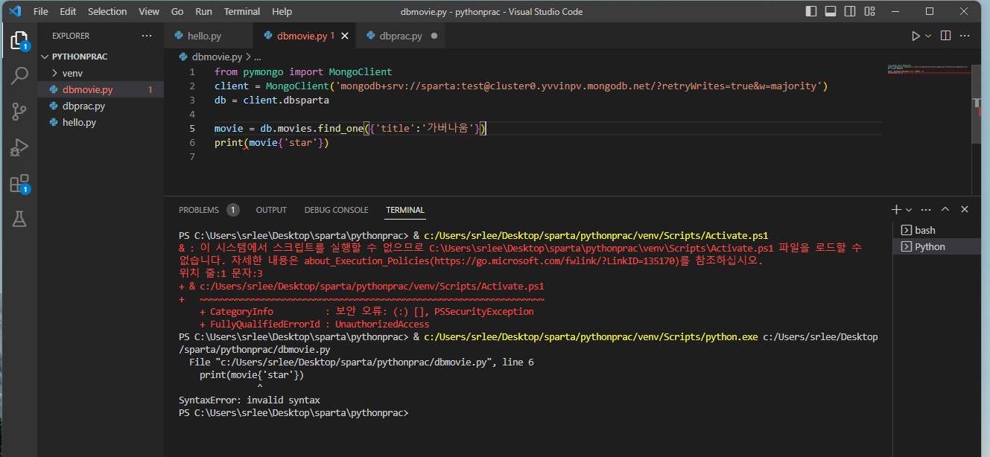Open the Run menu
Viewport: 990px width, 457px height.
(203, 12)
